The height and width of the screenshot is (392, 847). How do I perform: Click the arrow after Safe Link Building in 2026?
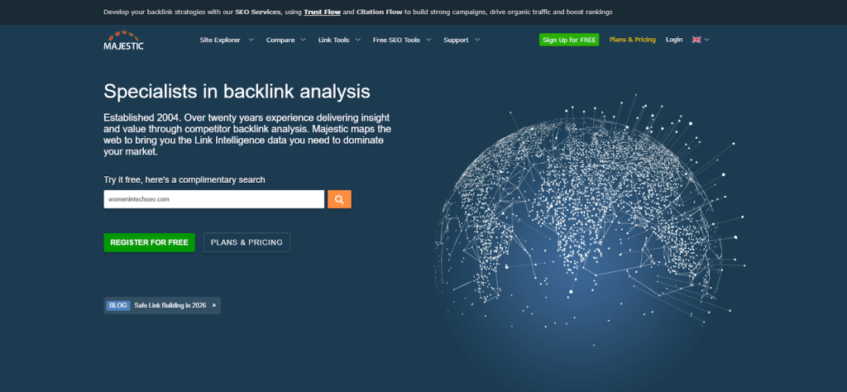[214, 306]
